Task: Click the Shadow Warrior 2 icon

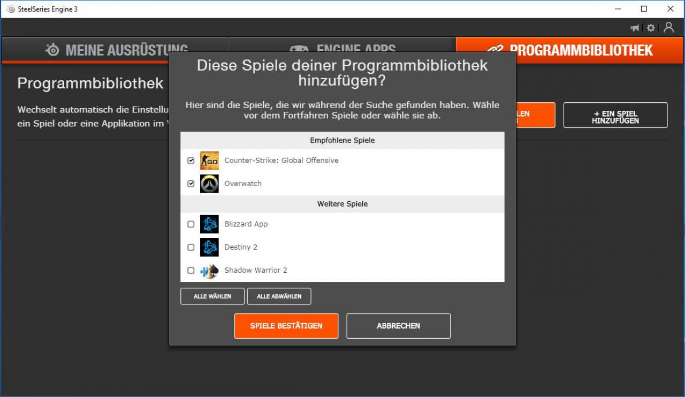Action: tap(209, 270)
